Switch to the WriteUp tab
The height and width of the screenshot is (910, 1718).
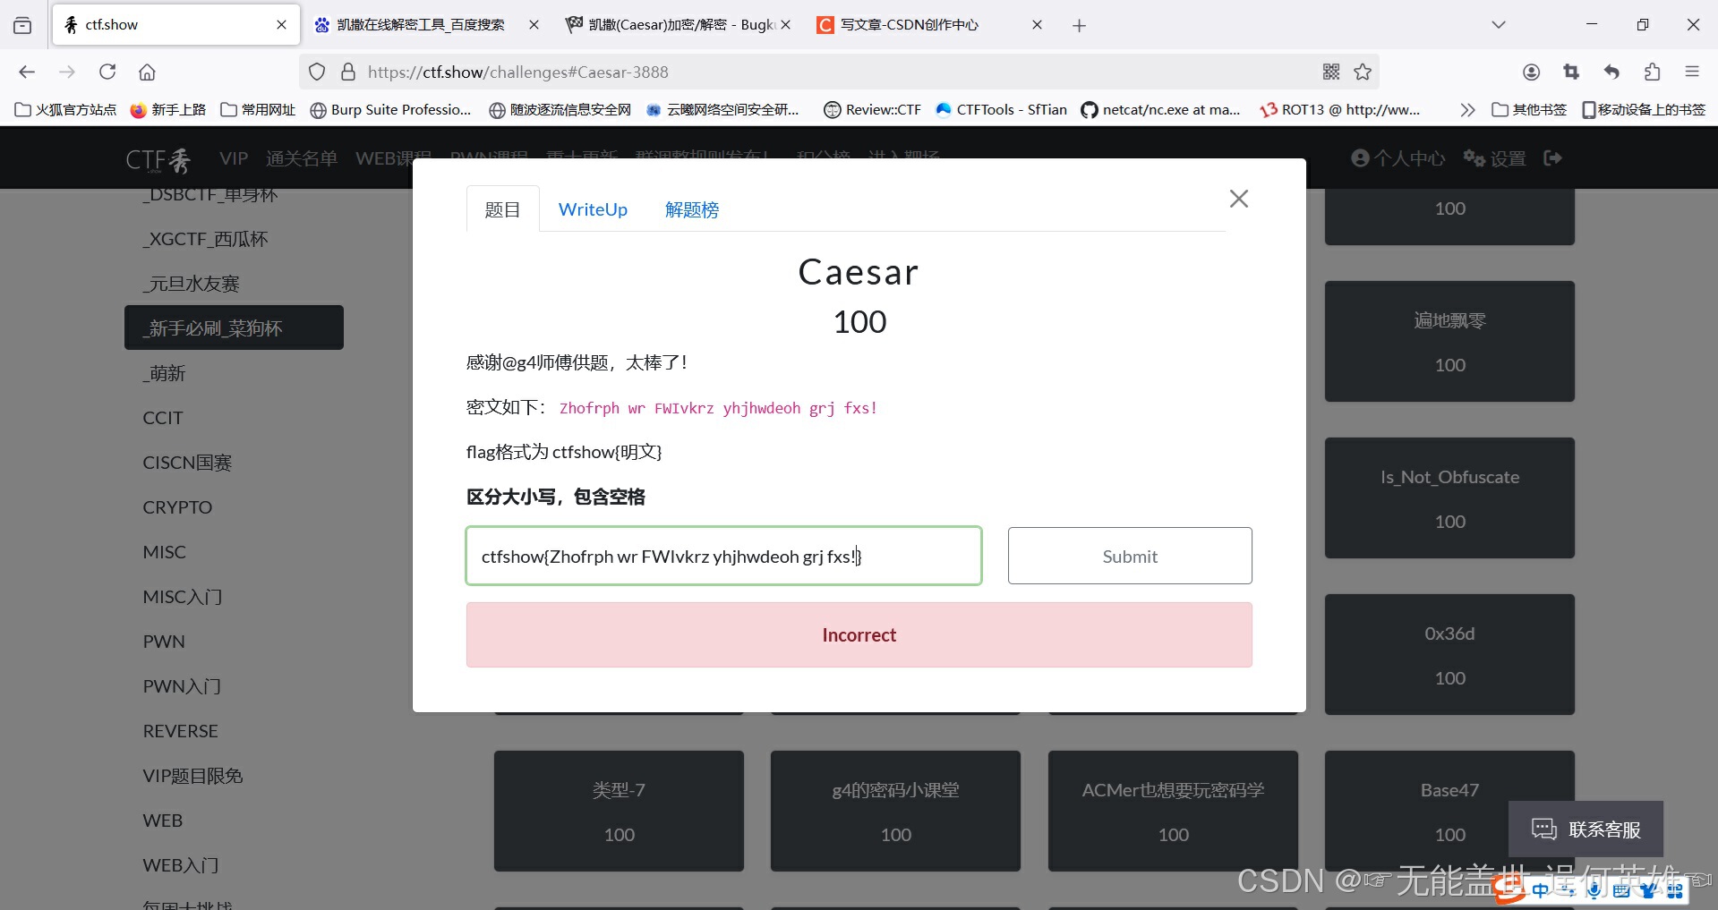[x=593, y=209]
